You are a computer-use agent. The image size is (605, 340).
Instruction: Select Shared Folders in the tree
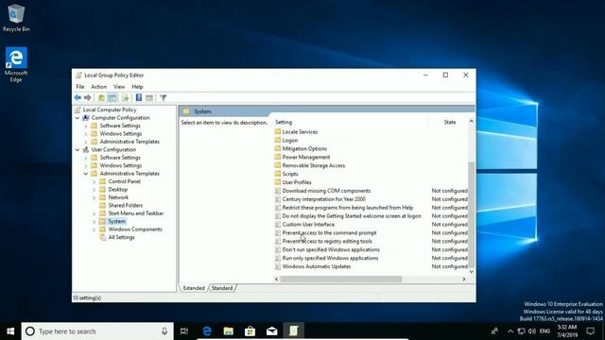[x=126, y=206]
